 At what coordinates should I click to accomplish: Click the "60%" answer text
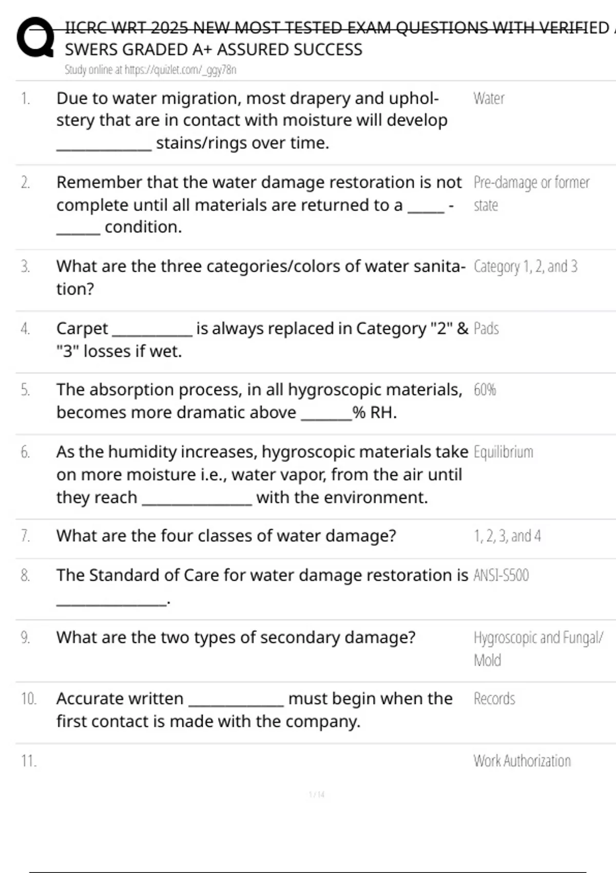(485, 390)
